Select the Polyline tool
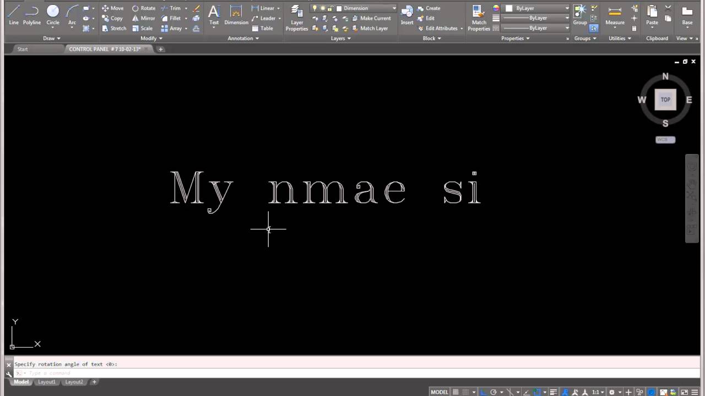The image size is (705, 396). (32, 15)
